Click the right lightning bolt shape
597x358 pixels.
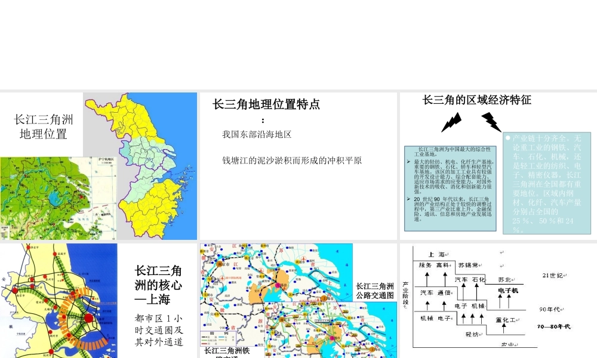(x=491, y=122)
